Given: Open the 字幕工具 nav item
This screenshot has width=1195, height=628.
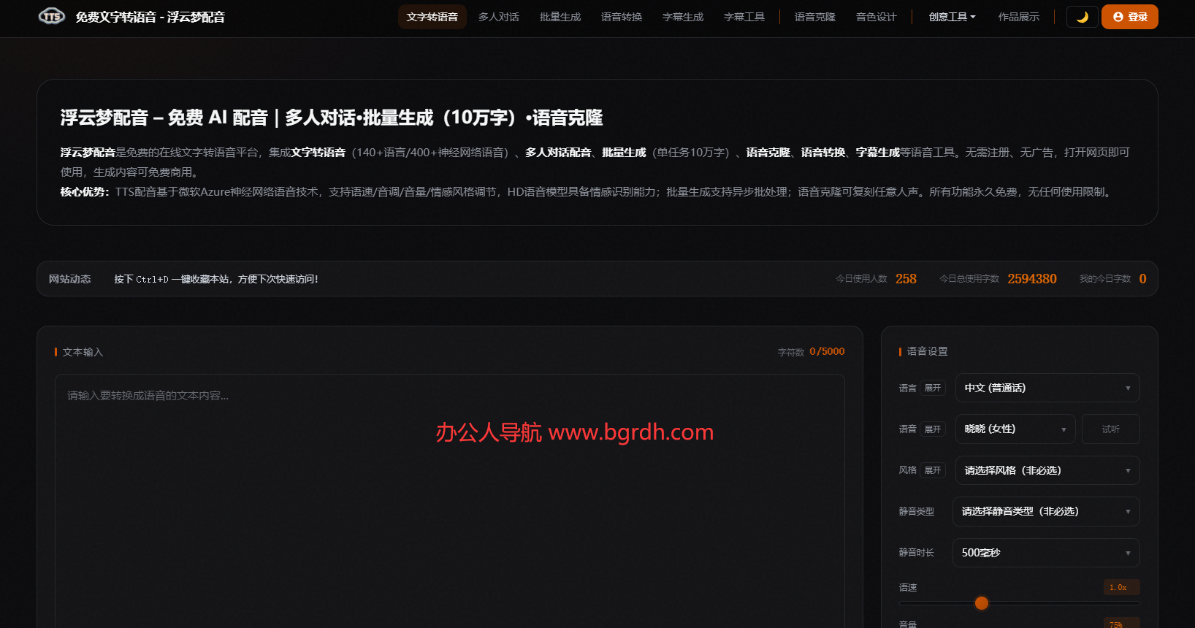Looking at the screenshot, I should (744, 17).
